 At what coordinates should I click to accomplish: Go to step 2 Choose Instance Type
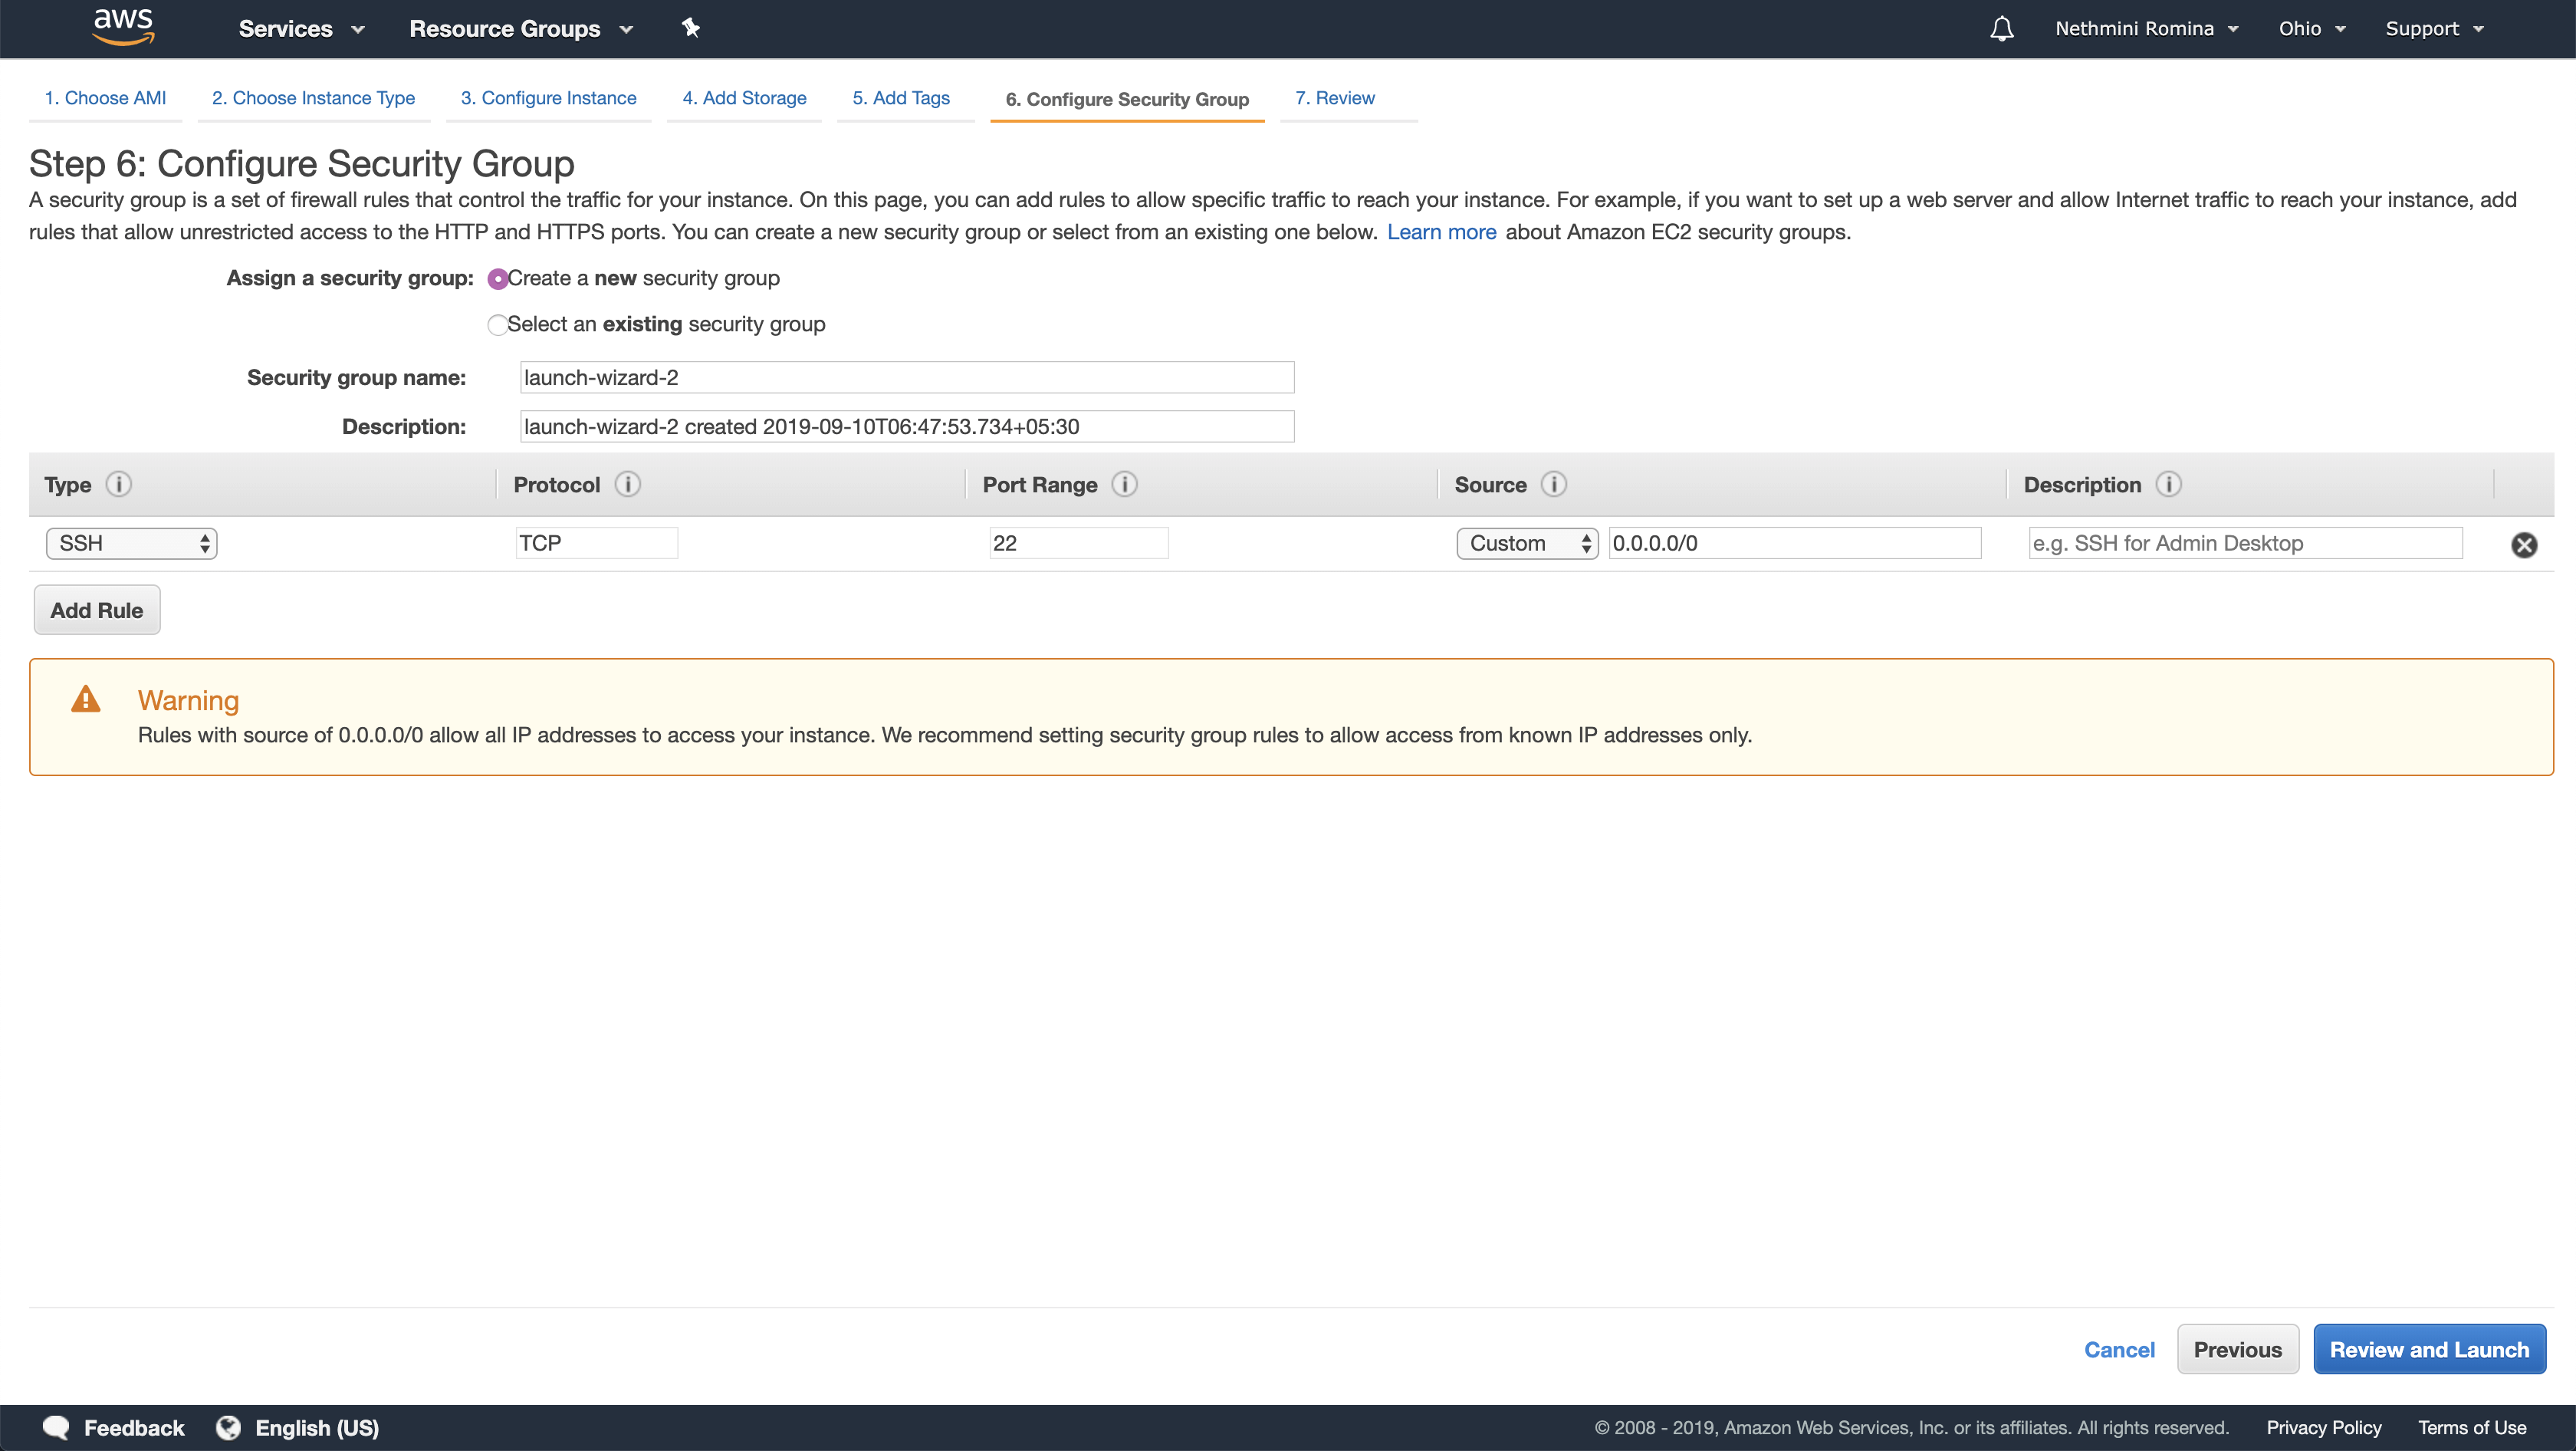tap(313, 98)
